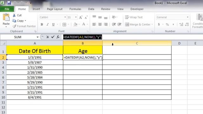Align text left
Viewport: 203px width, 114px height.
94,24
